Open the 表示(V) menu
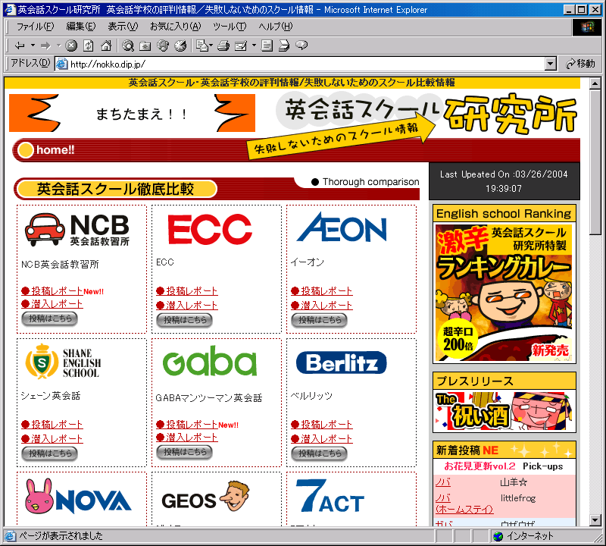606x546 pixels. click(x=123, y=27)
